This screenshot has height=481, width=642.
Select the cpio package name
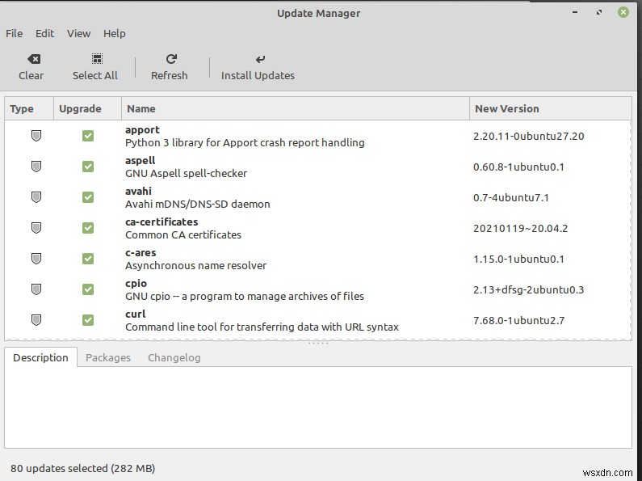136,284
